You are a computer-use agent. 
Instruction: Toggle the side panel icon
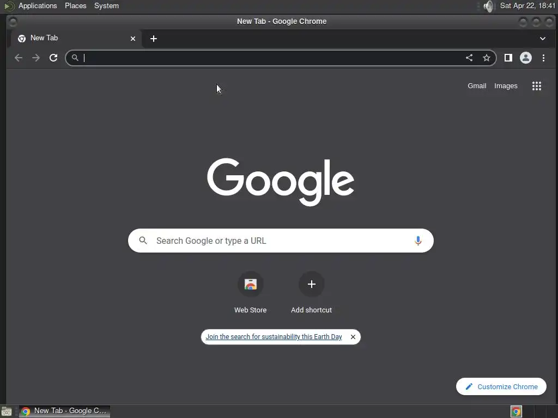[508, 58]
